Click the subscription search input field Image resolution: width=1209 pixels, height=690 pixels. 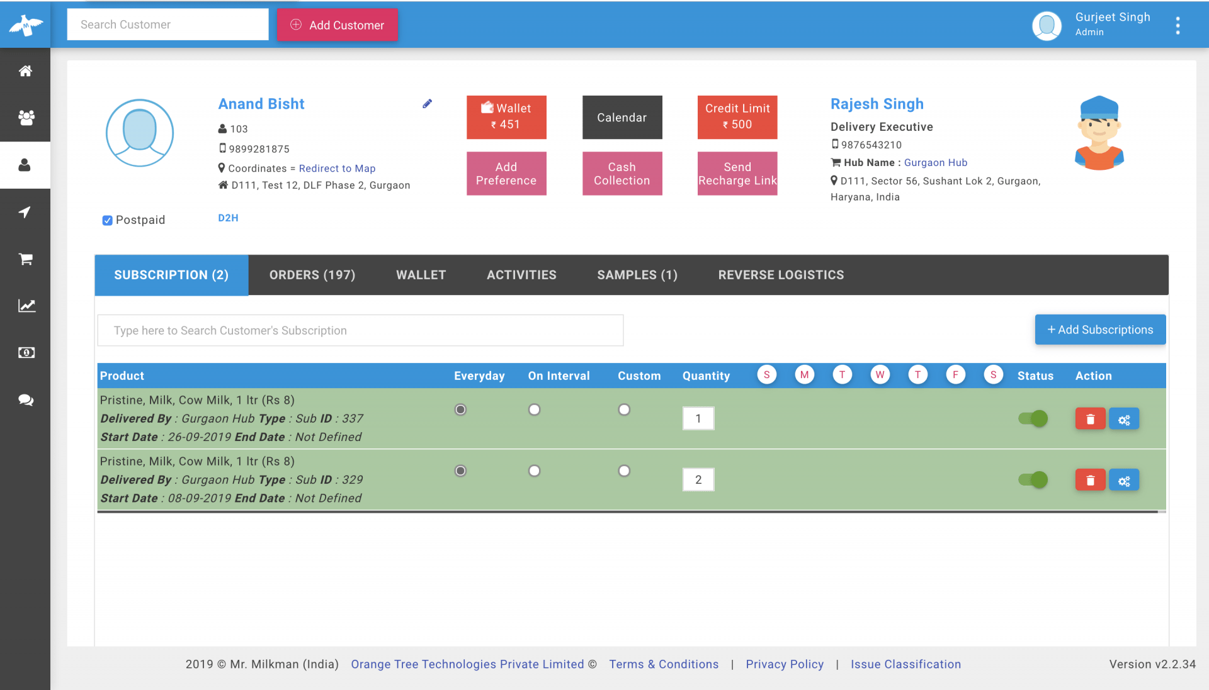pyautogui.click(x=360, y=330)
